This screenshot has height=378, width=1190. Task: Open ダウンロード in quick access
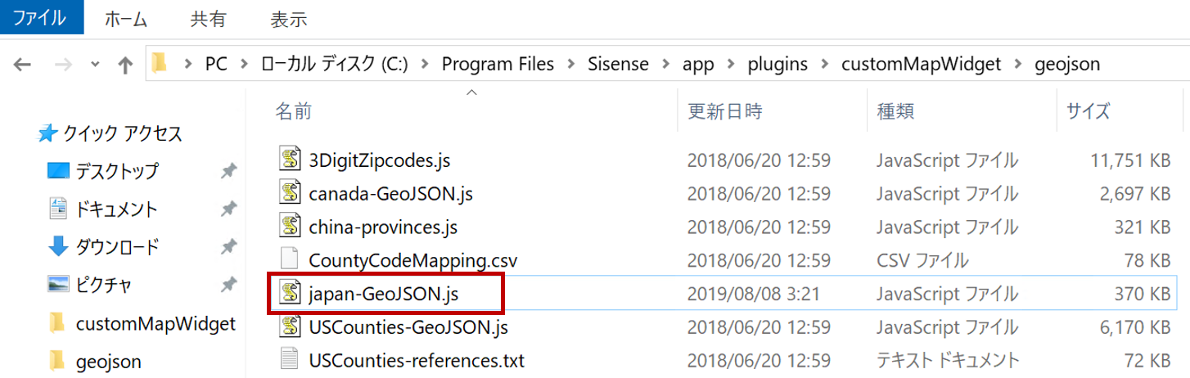pyautogui.click(x=118, y=246)
